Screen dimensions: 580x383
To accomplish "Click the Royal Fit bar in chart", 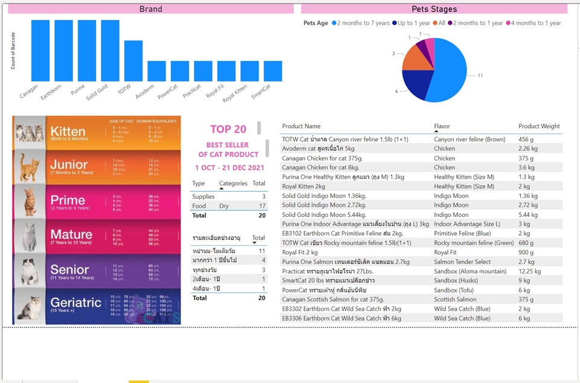I will 227,71.
